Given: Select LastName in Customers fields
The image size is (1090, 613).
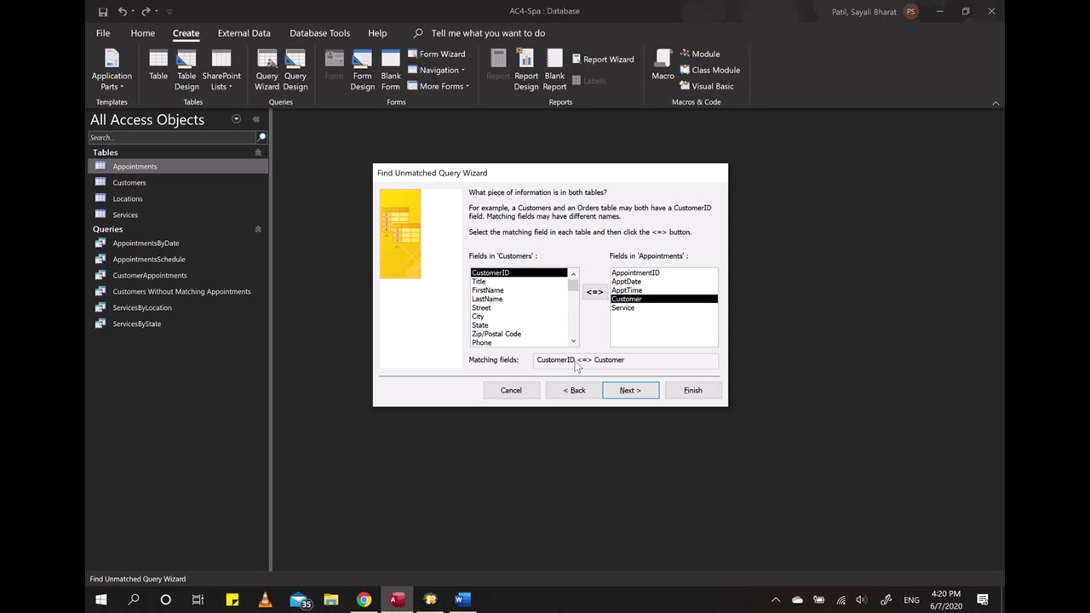Looking at the screenshot, I should (519, 299).
